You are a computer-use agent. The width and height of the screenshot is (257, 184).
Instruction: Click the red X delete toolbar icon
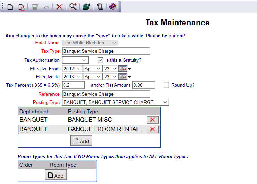point(59,7)
